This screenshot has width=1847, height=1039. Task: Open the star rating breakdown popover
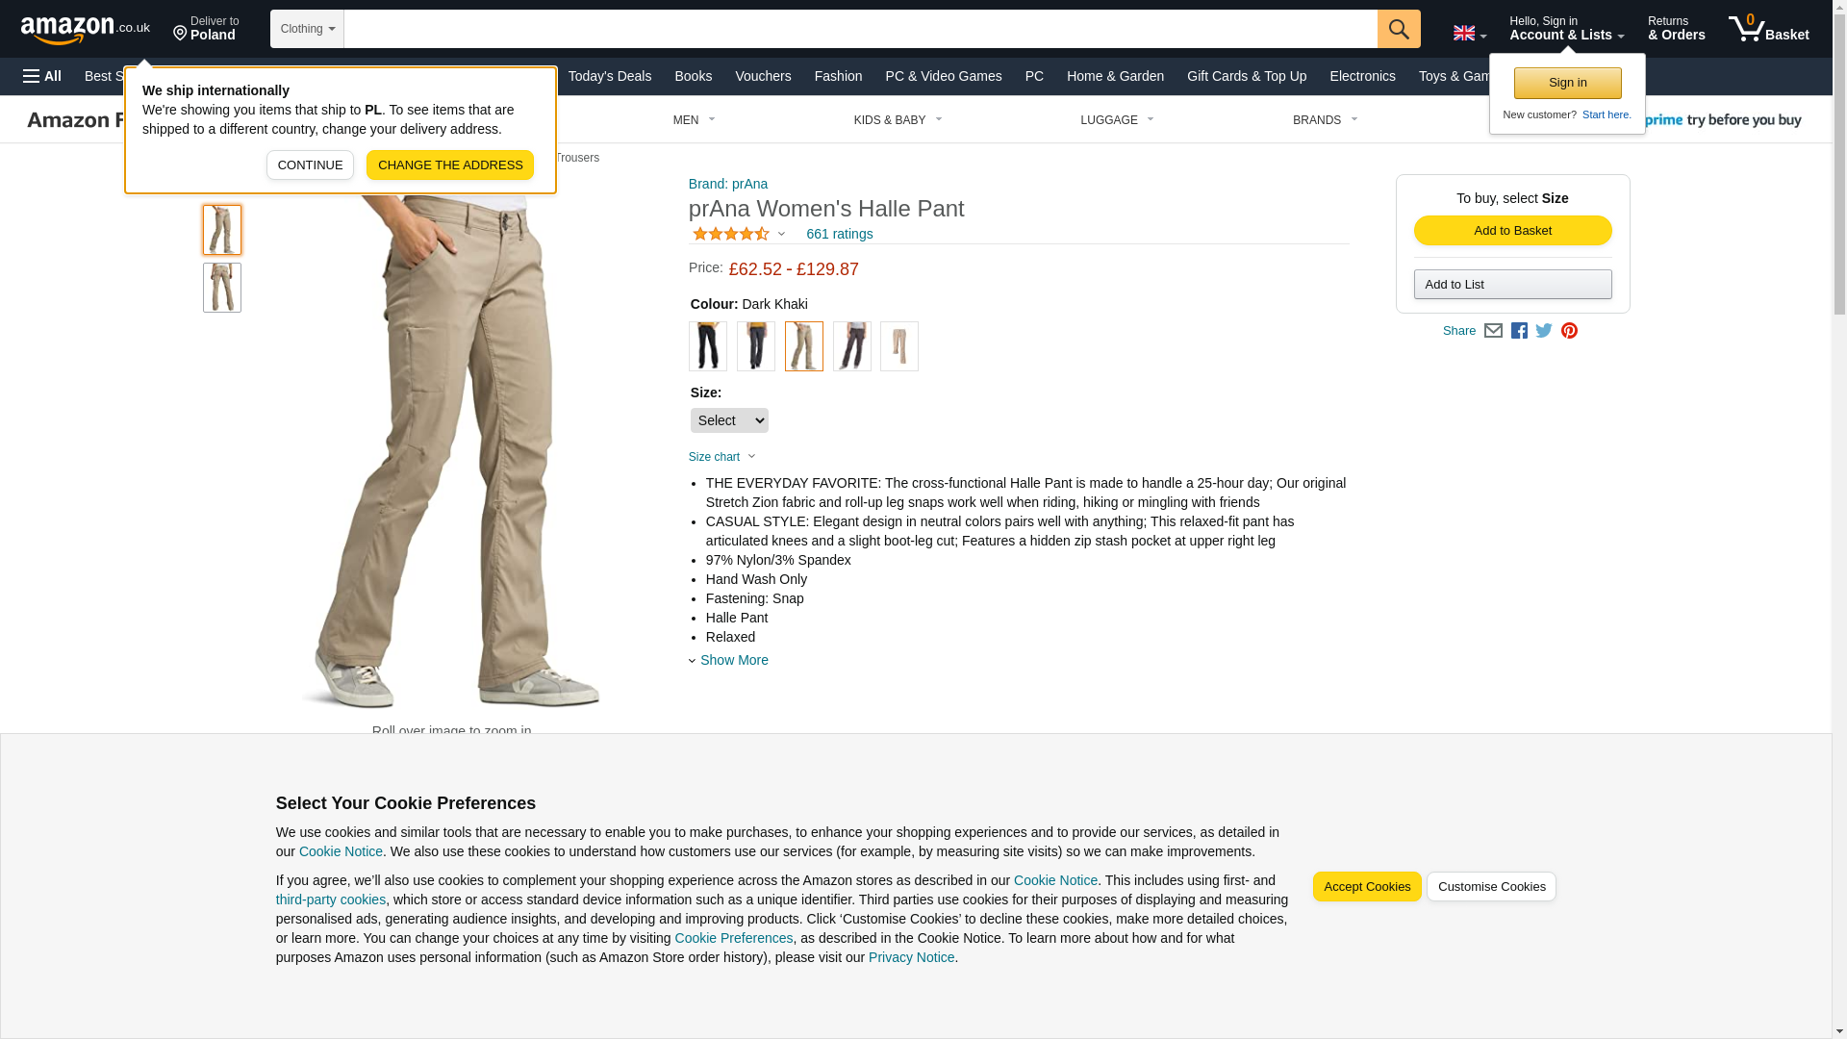(x=739, y=234)
